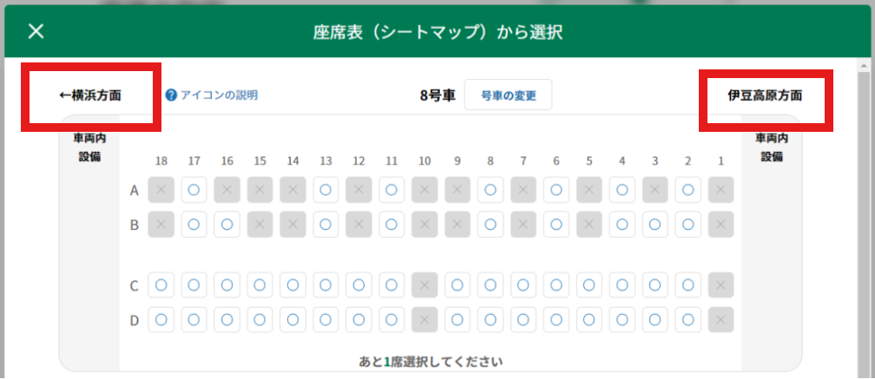Image resolution: width=875 pixels, height=379 pixels.
Task: Select available seat 17A
Action: coord(194,189)
